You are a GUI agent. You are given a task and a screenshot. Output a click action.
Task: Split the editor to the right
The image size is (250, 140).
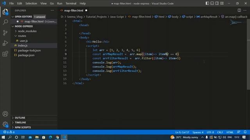[x=239, y=10]
